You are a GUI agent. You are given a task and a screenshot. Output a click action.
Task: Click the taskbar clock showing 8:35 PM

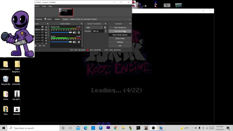(x=220, y=128)
